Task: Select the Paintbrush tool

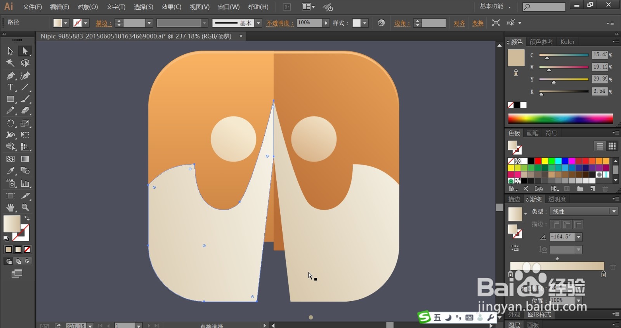Action: point(25,99)
